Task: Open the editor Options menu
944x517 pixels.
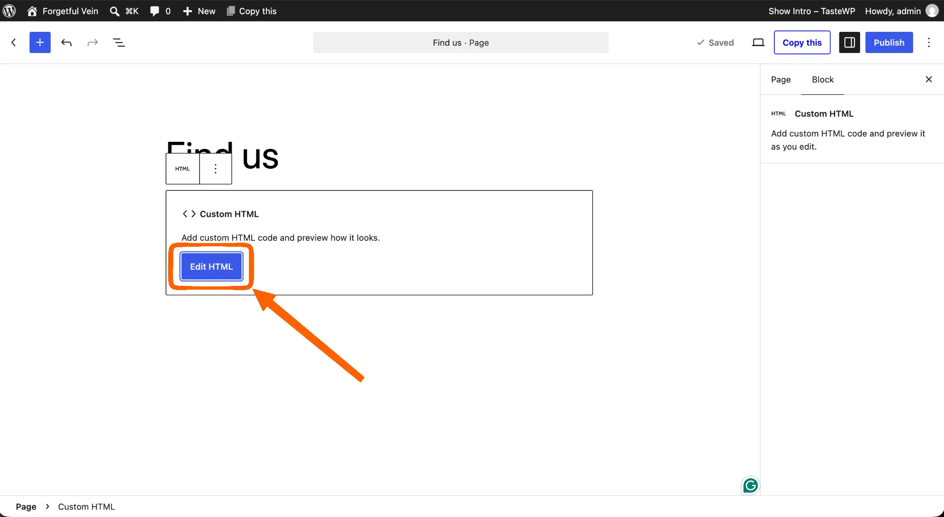Action: pyautogui.click(x=929, y=42)
